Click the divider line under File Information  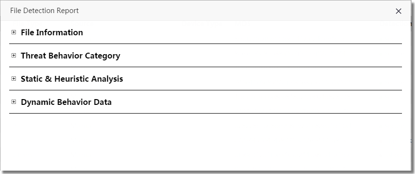[206, 43]
